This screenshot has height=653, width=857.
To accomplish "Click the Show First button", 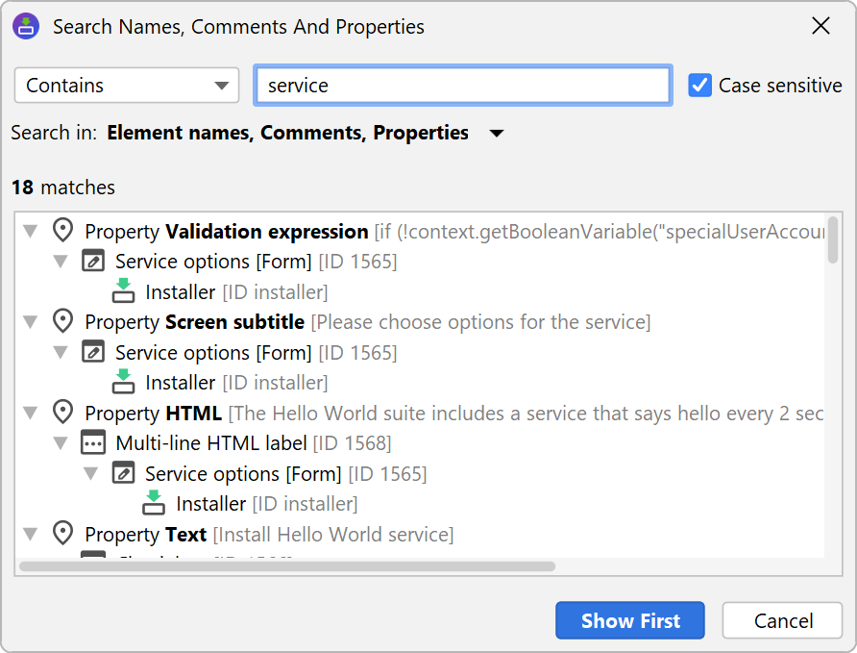I will pos(629,620).
